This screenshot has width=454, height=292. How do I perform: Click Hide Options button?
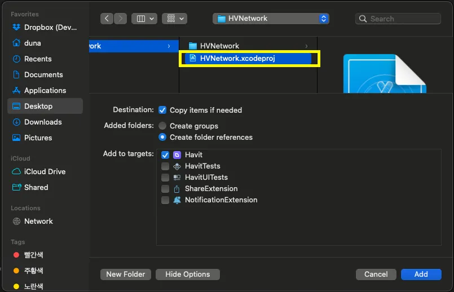pos(188,275)
